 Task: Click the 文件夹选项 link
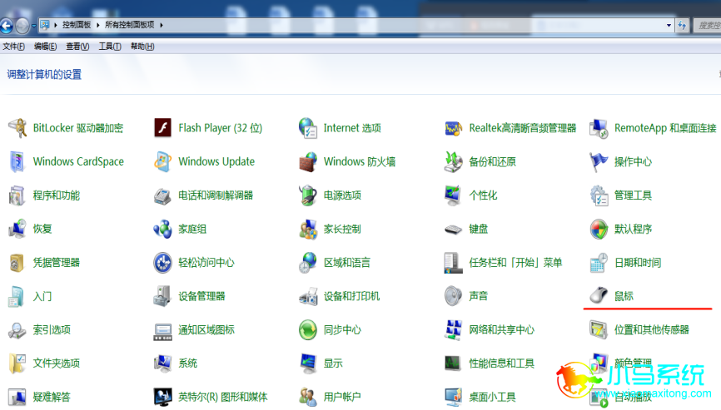coord(56,363)
